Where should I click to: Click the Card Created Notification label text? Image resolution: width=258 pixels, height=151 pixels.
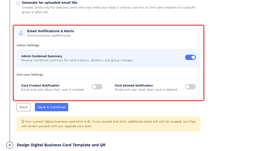pyautogui.click(x=40, y=85)
